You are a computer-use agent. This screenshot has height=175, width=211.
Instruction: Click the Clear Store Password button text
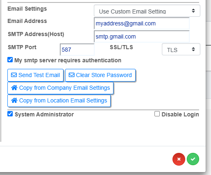click(x=104, y=75)
